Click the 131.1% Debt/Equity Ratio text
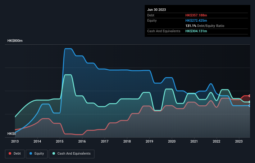255x163 pixels. (x=205, y=26)
